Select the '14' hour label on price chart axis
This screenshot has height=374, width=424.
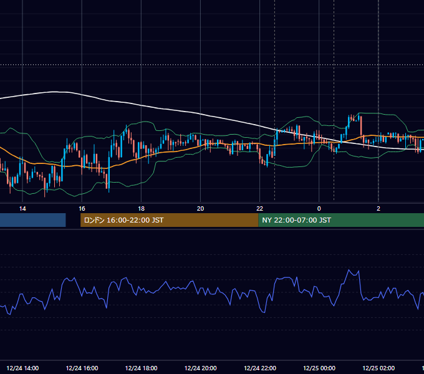click(22, 209)
